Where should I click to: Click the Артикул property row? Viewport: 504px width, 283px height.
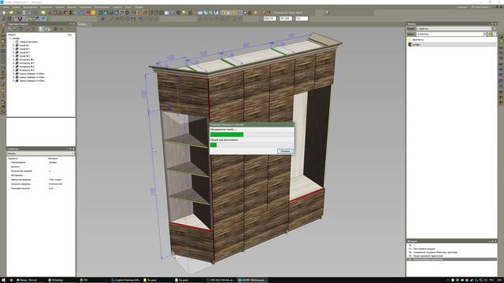pos(41,167)
